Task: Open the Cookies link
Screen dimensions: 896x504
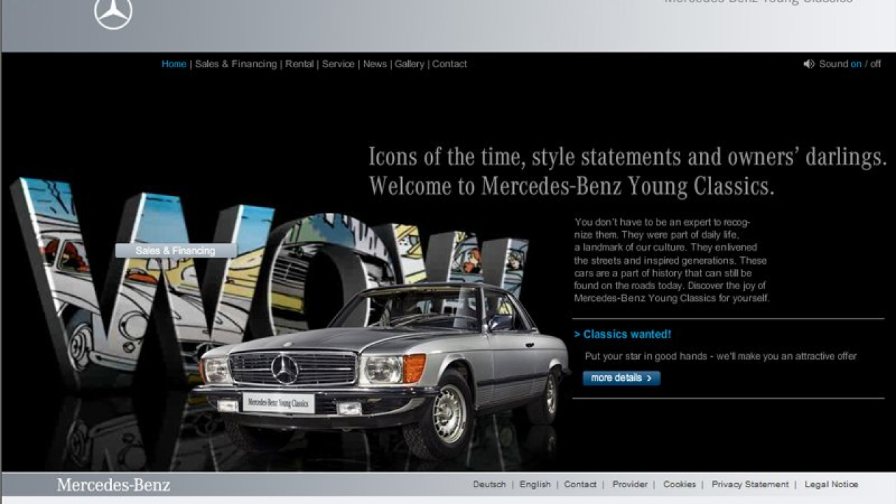Action: 680,484
